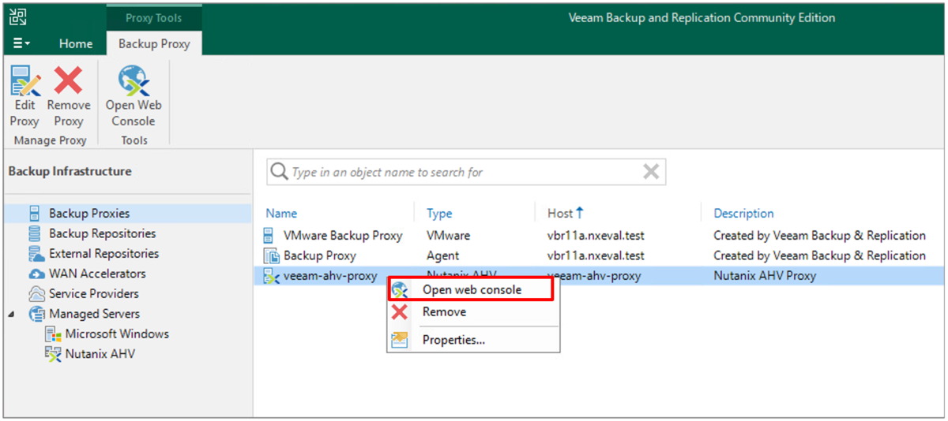Screen dimensions: 948x421
Task: Click the object name search field
Action: [466, 172]
